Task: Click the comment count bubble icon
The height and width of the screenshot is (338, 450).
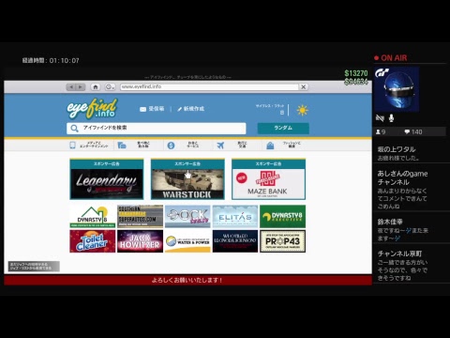Action: click(x=407, y=131)
